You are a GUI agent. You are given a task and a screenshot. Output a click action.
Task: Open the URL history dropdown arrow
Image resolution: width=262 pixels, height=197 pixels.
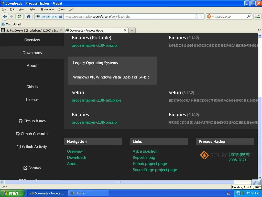201,16
